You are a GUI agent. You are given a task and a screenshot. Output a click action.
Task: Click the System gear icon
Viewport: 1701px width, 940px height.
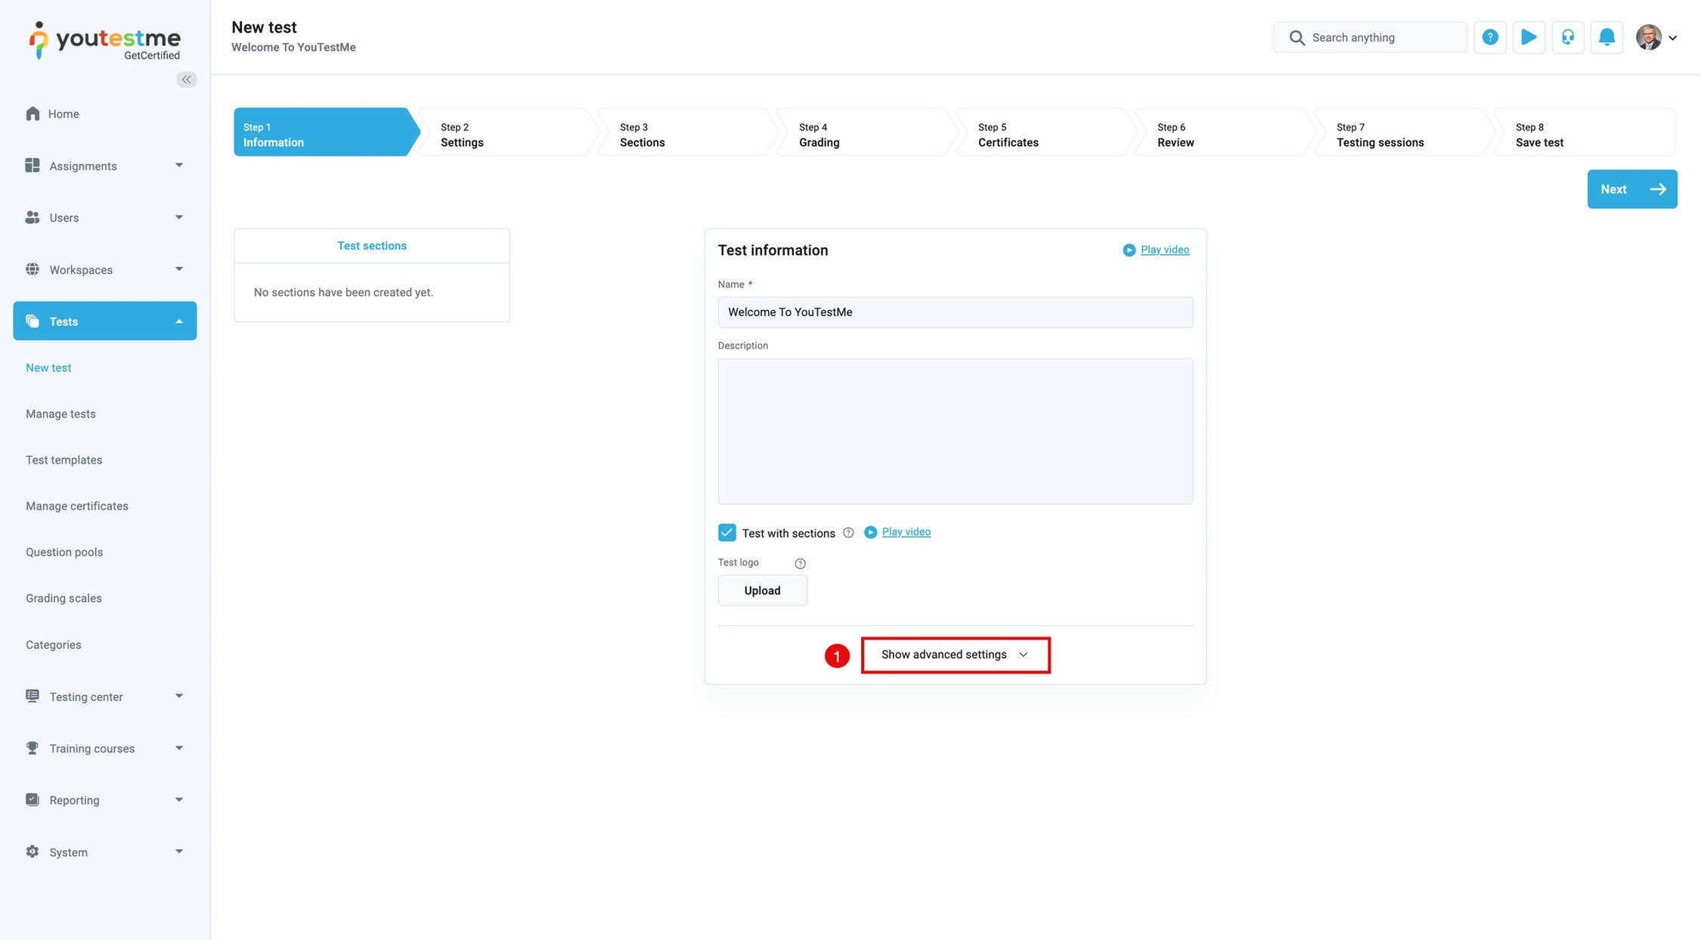tap(33, 852)
